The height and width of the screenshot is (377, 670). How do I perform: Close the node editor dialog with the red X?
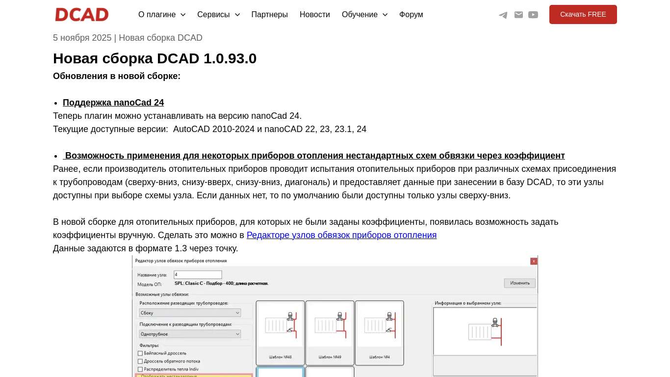(534, 261)
